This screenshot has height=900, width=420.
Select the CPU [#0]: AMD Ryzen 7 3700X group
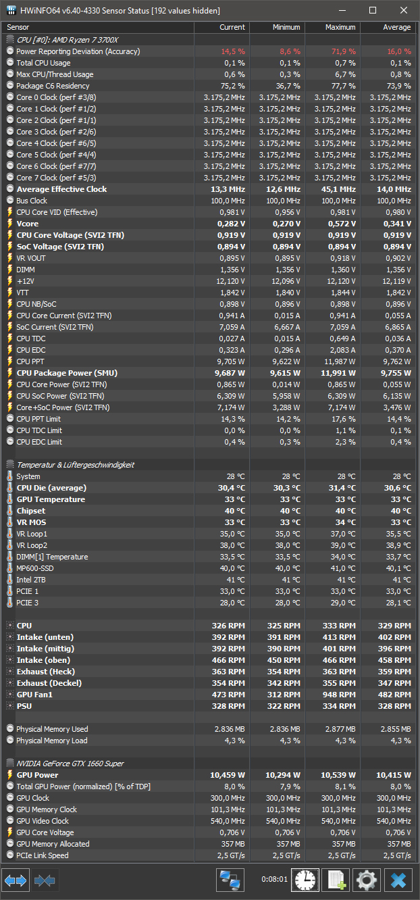[209, 40]
